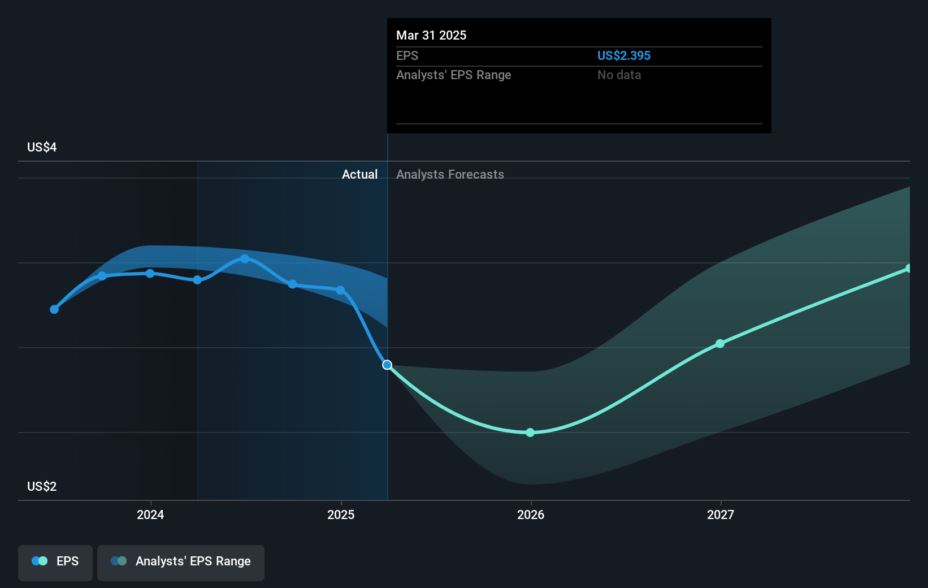Image resolution: width=928 pixels, height=588 pixels.
Task: Select the highlighted Mar 31 2025 data point
Action: click(387, 365)
